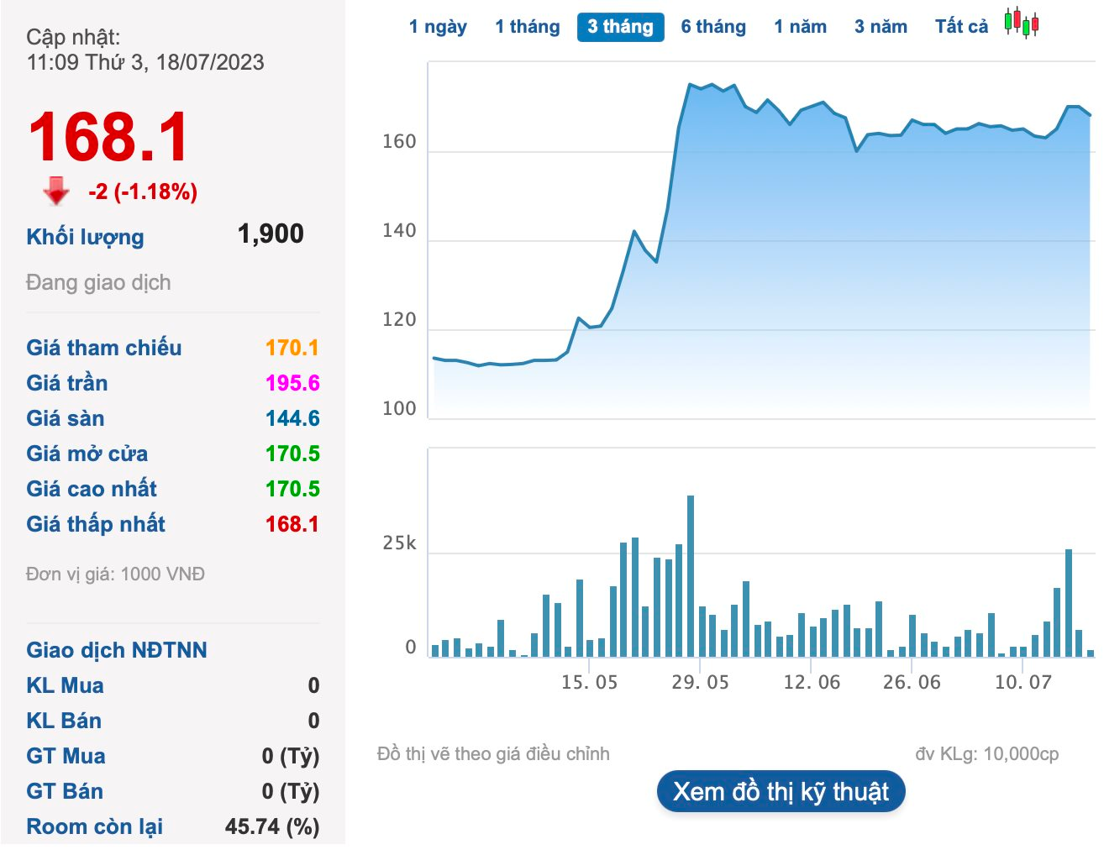Click the price line peak near 29.05
1104x855 pixels.
690,85
